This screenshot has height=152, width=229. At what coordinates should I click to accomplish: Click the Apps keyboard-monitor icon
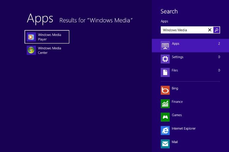point(165,45)
